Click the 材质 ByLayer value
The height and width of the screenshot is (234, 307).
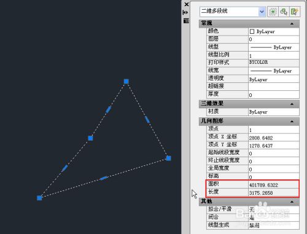(274, 112)
